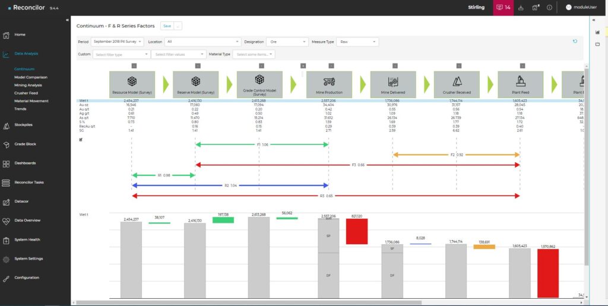Click the ellipsis button beside Save

point(178,26)
